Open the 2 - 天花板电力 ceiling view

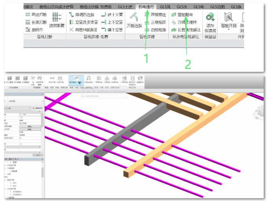[x=16, y=194]
